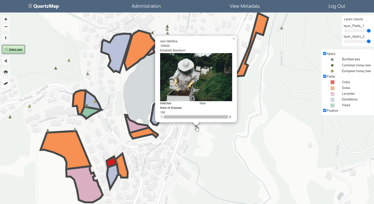Click the Log Out link

coord(337,6)
